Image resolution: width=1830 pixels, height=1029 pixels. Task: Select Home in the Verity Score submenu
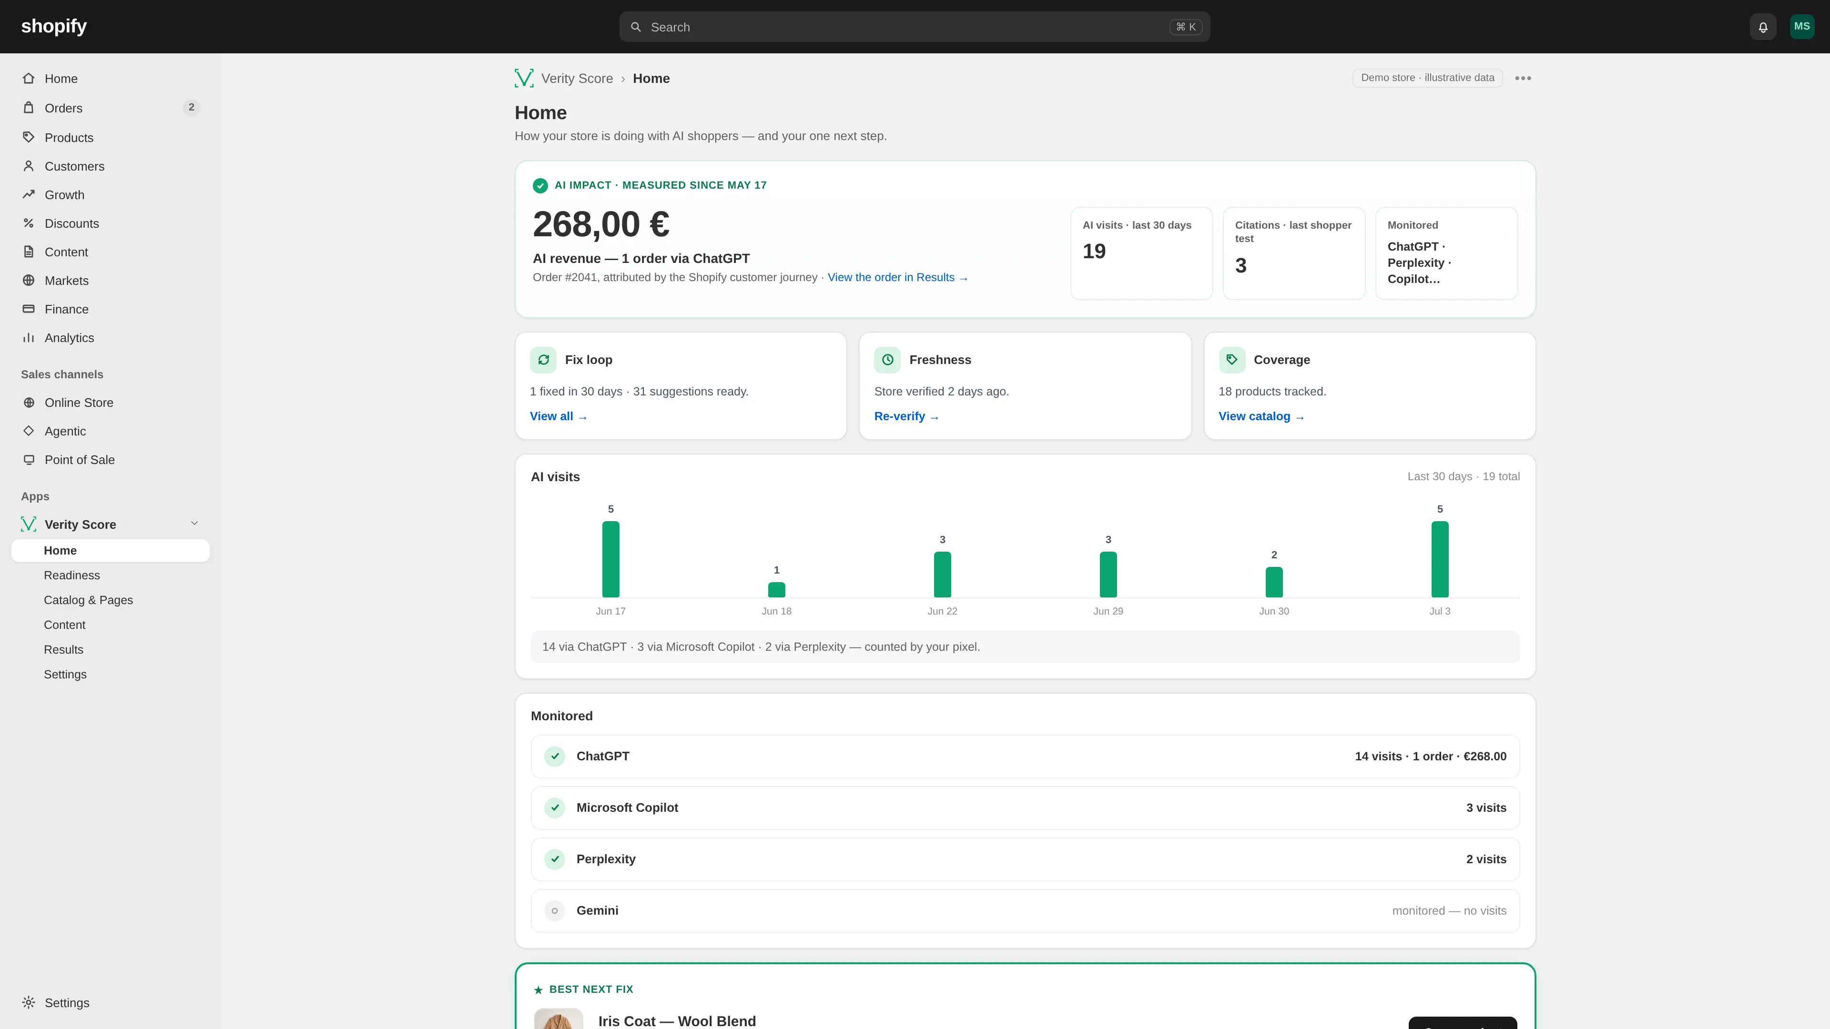coord(110,550)
